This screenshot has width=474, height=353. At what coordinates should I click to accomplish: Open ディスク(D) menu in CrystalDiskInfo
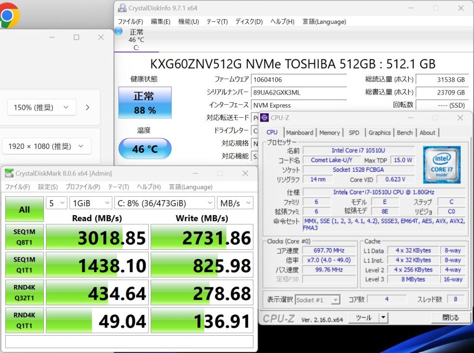click(x=249, y=22)
